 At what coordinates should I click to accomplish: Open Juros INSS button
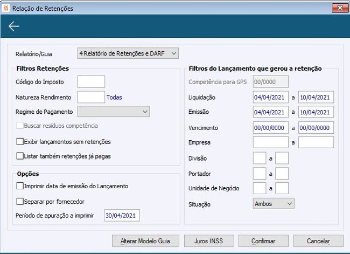point(209,241)
